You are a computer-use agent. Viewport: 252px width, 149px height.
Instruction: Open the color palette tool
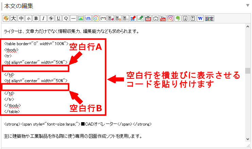coord(6,18)
